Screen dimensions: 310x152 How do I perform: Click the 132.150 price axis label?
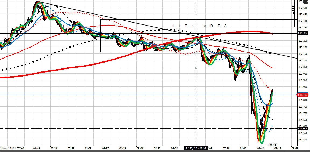tap(303, 54)
